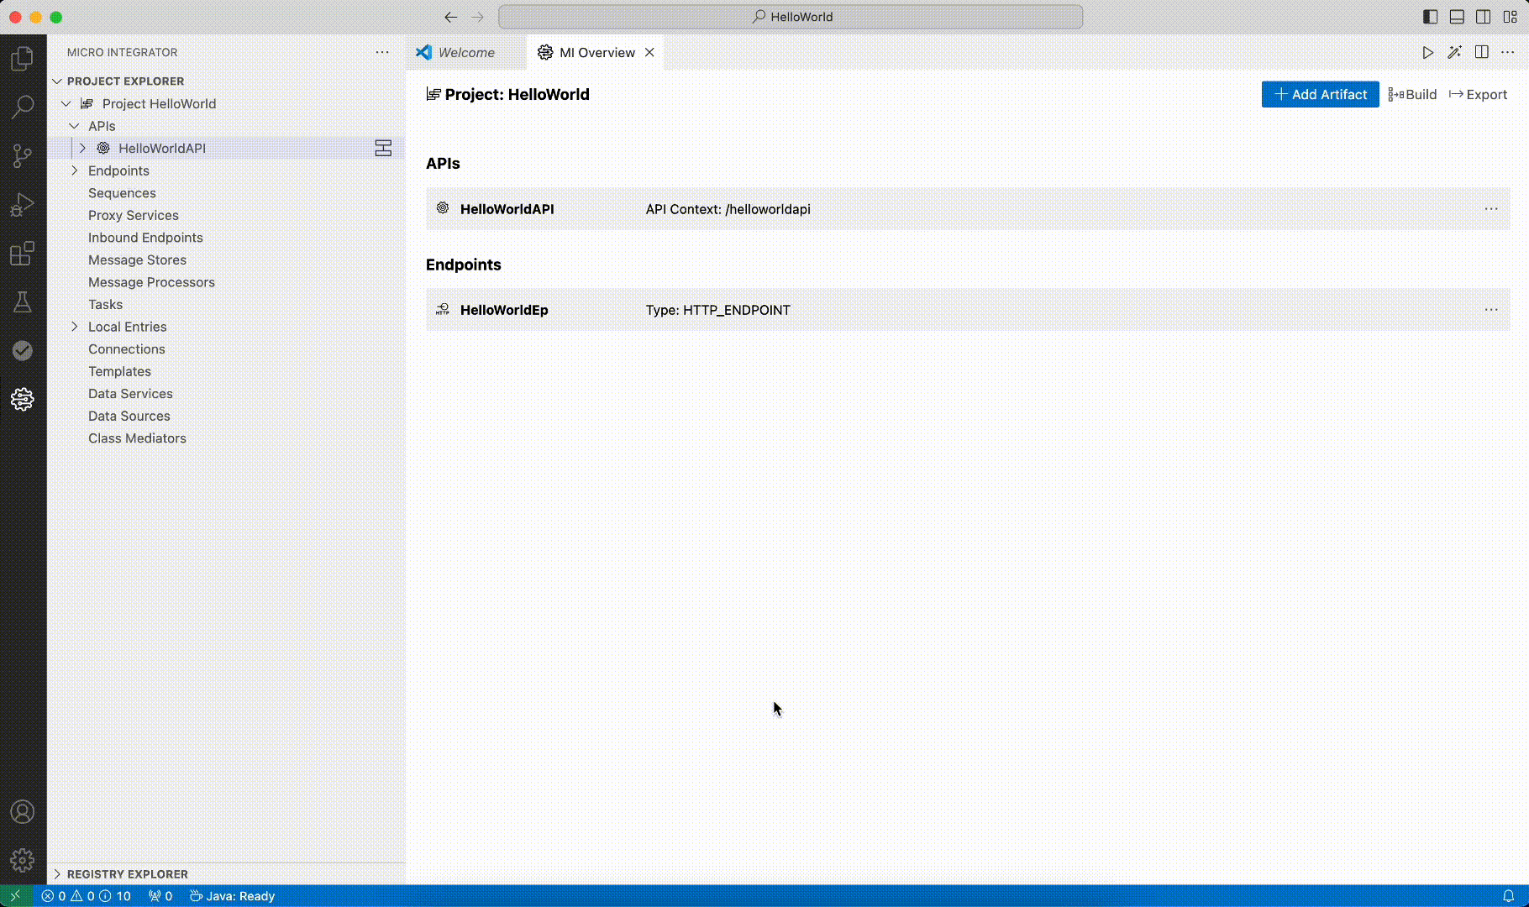Click the HelloWorld command center search field

point(791,17)
